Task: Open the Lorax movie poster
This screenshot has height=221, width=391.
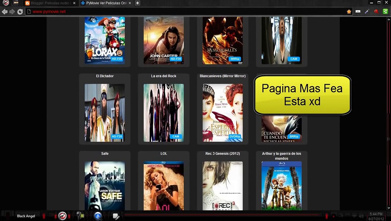Action: [x=105, y=40]
